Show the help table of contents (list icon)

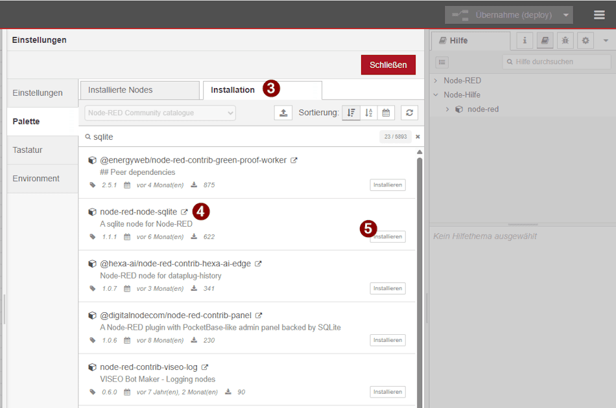point(442,62)
